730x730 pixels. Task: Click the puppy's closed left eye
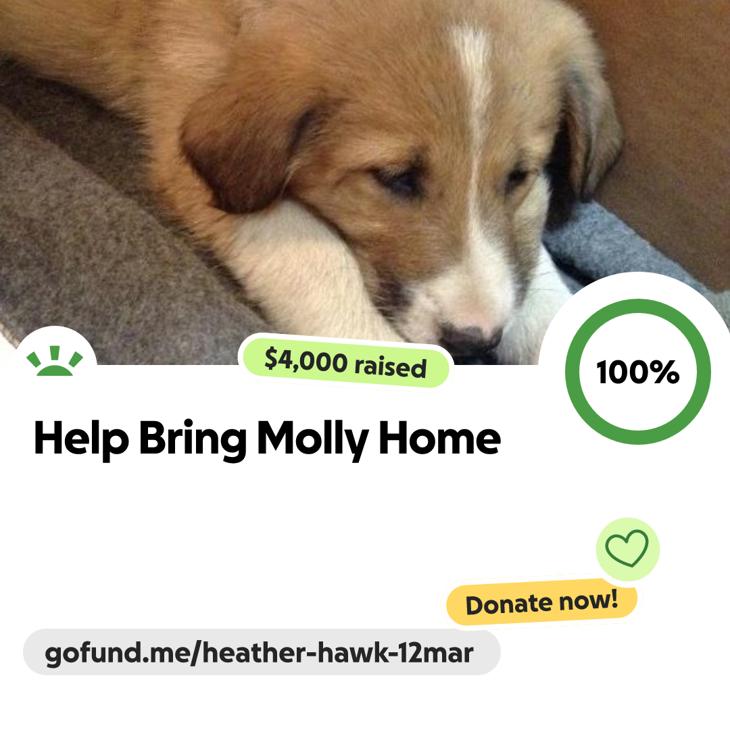point(398,179)
